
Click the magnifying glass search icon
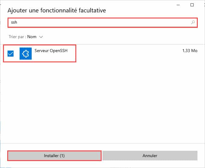pyautogui.click(x=193, y=22)
